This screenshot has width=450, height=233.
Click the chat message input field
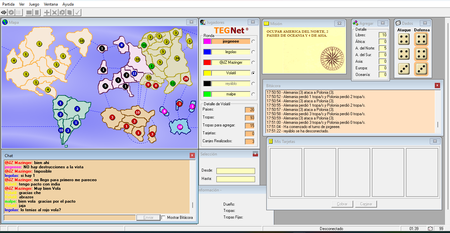point(70,217)
